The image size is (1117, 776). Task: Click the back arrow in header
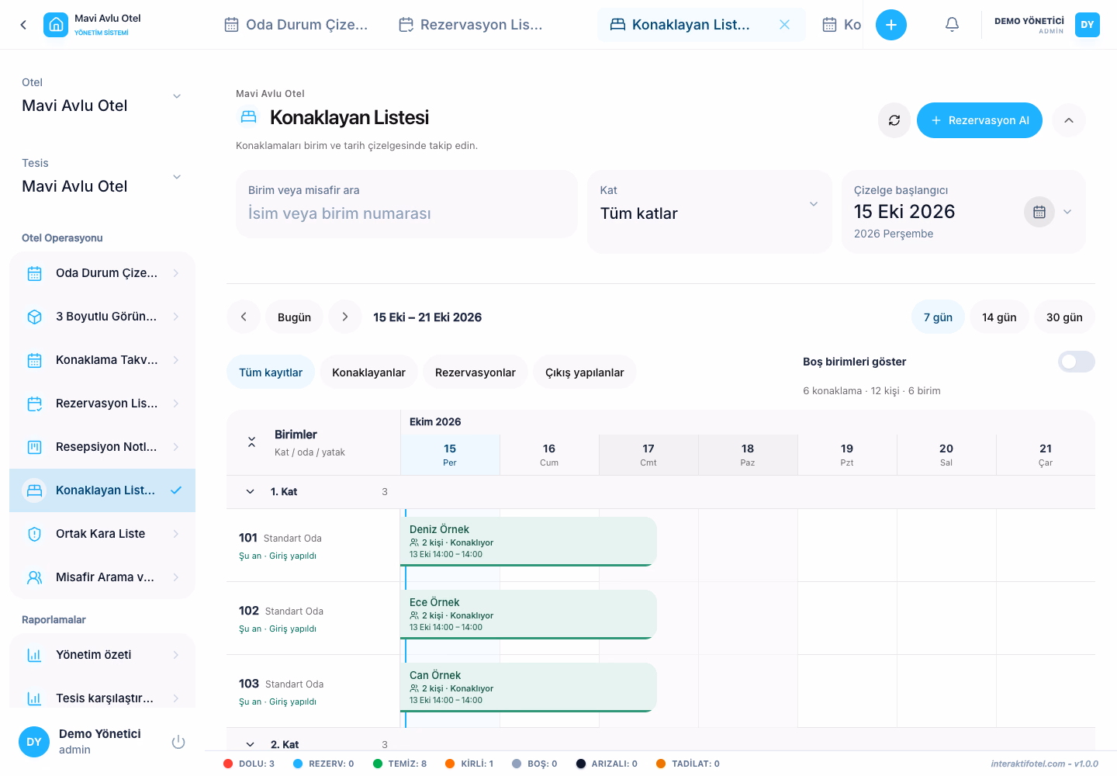coord(23,25)
